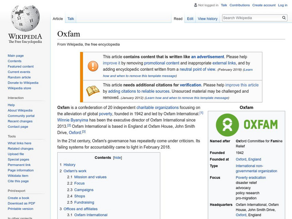The width and height of the screenshot is (292, 219).
Task: Open the Upload file link
Action: [16, 154]
